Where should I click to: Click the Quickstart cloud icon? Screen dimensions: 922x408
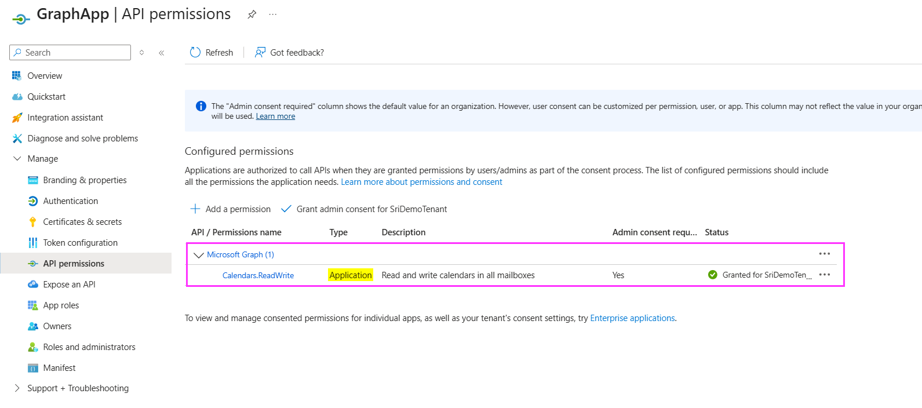click(x=17, y=97)
